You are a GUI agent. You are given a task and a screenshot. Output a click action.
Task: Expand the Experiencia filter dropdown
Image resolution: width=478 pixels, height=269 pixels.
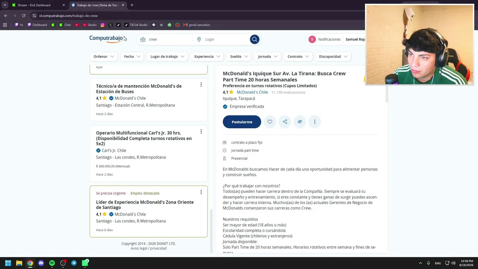[x=207, y=56]
